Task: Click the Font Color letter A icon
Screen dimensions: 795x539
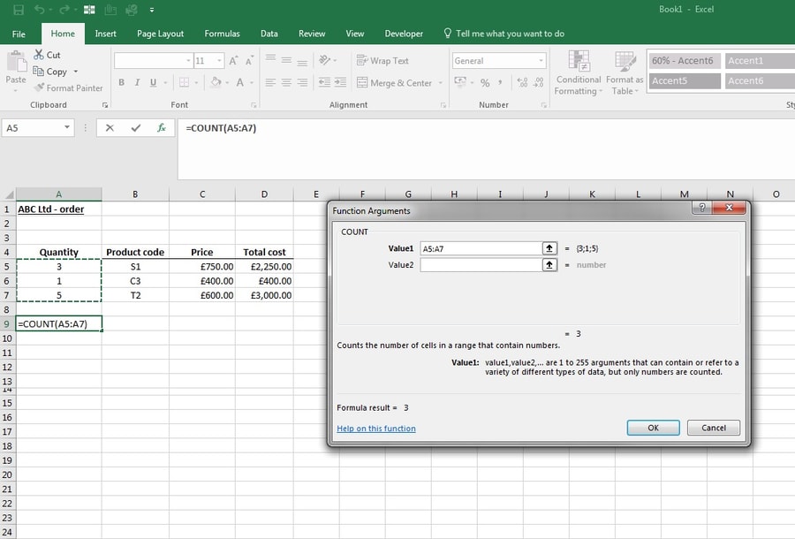Action: pos(239,82)
